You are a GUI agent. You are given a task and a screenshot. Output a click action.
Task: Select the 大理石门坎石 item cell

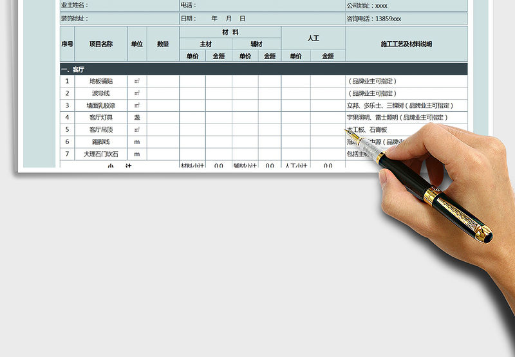coord(101,154)
